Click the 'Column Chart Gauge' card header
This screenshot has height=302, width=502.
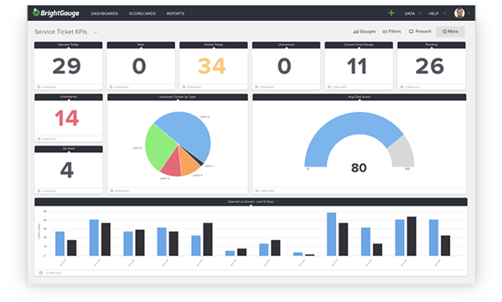point(359,44)
